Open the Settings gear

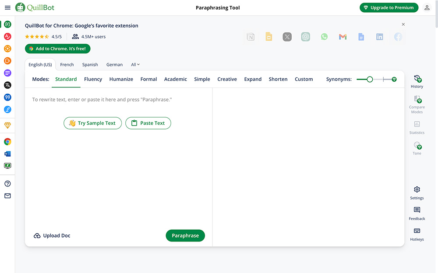coord(417,192)
